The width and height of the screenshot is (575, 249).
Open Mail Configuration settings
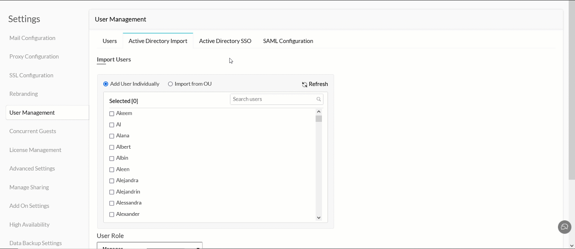coord(33,38)
